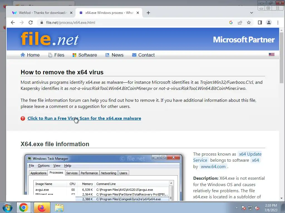Bookmark this page with star icon

click(x=249, y=22)
